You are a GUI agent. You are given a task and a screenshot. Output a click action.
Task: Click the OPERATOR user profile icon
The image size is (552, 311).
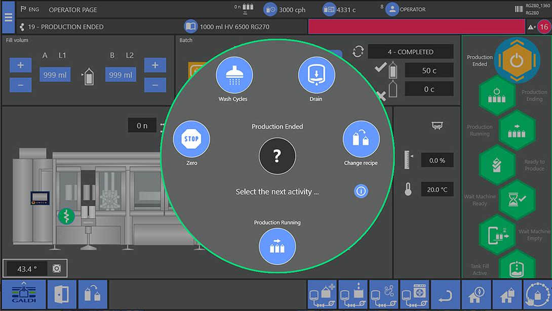click(392, 9)
